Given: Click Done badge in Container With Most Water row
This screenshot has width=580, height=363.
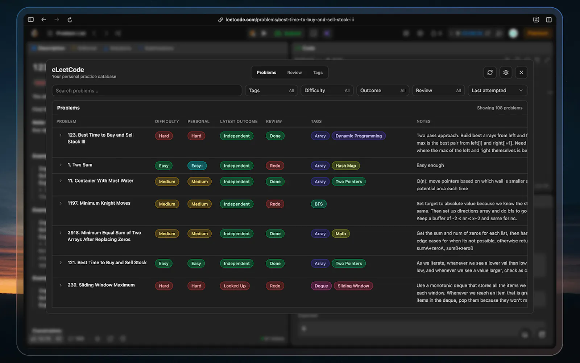Looking at the screenshot, I should [275, 181].
